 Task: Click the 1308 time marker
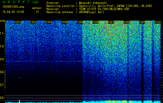point(127,22)
